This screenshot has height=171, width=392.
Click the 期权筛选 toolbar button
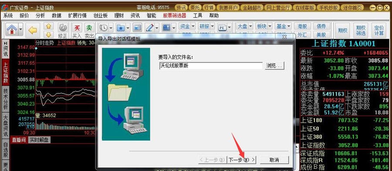(x=361, y=30)
